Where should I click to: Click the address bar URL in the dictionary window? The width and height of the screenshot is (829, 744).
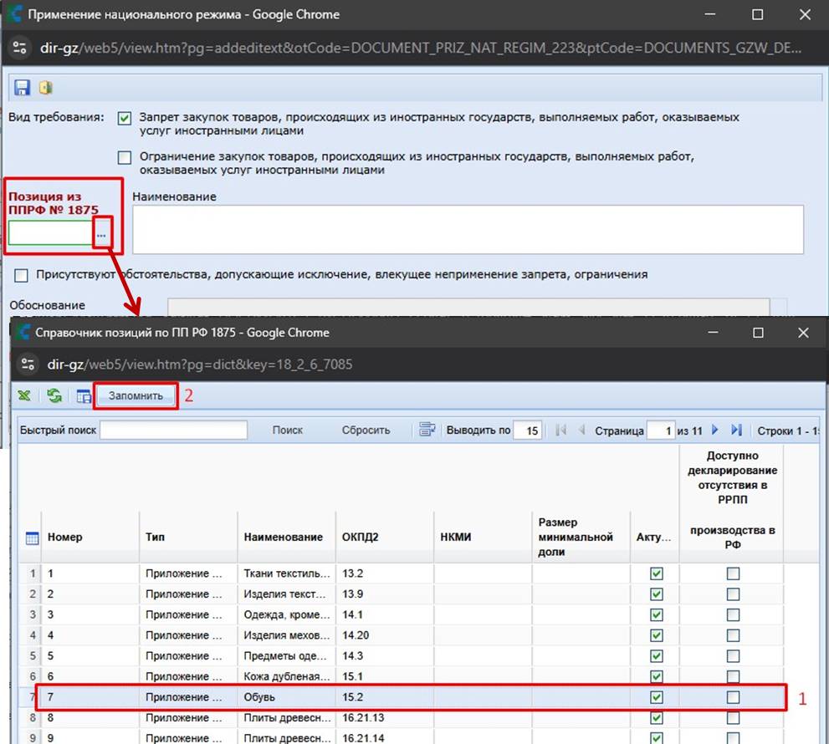point(200,364)
